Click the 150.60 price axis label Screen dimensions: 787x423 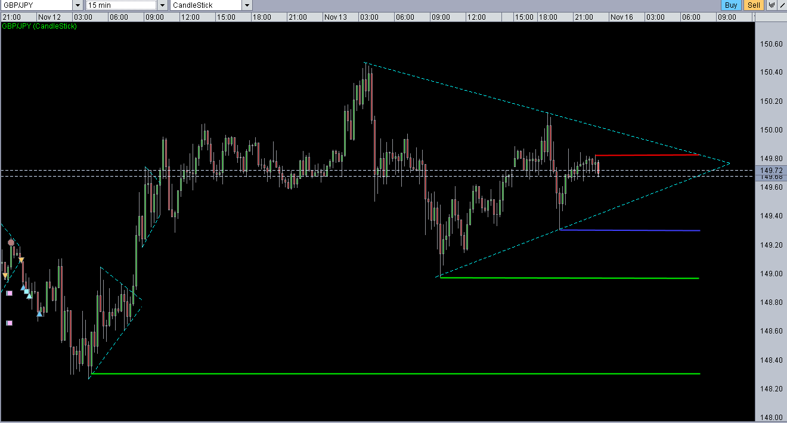(x=771, y=44)
